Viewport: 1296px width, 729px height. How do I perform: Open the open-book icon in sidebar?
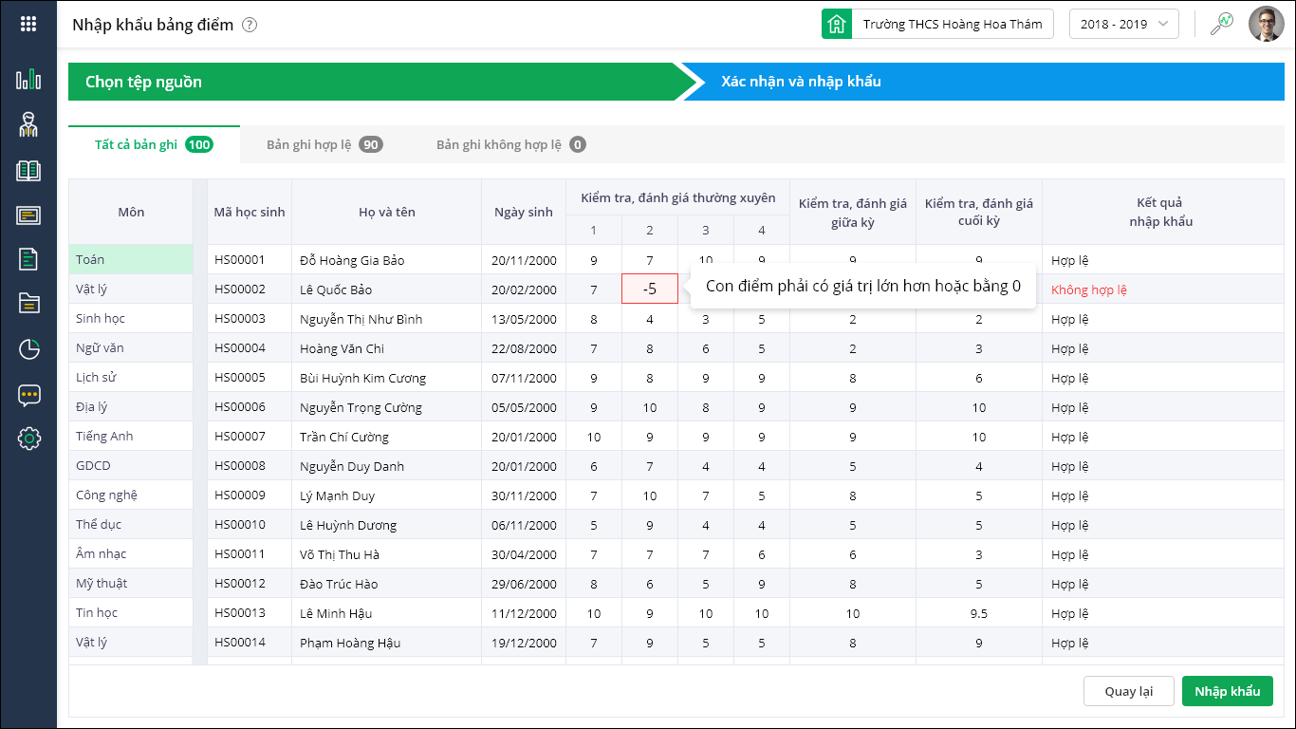click(28, 171)
